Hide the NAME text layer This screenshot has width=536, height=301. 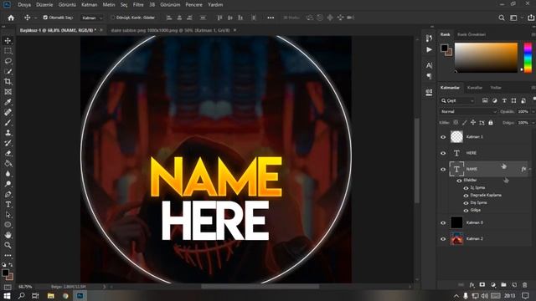point(443,169)
